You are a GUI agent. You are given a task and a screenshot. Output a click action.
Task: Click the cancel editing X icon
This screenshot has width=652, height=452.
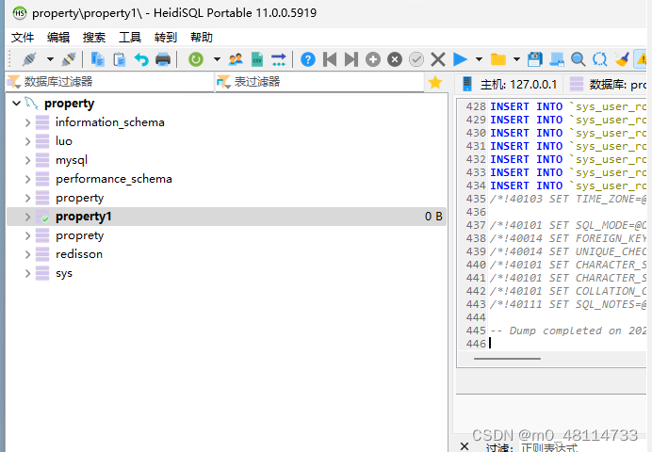coord(438,59)
